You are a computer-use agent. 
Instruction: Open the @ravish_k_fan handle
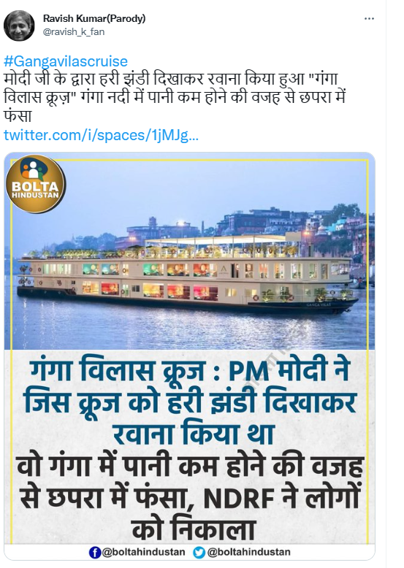coord(74,32)
